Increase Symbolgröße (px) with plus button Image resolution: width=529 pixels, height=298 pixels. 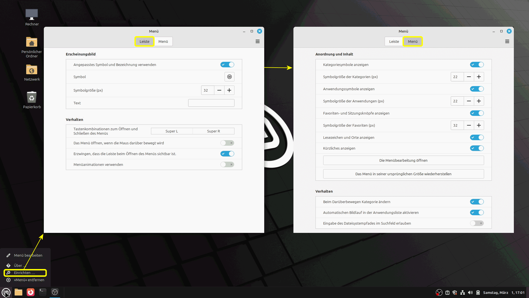pyautogui.click(x=229, y=90)
